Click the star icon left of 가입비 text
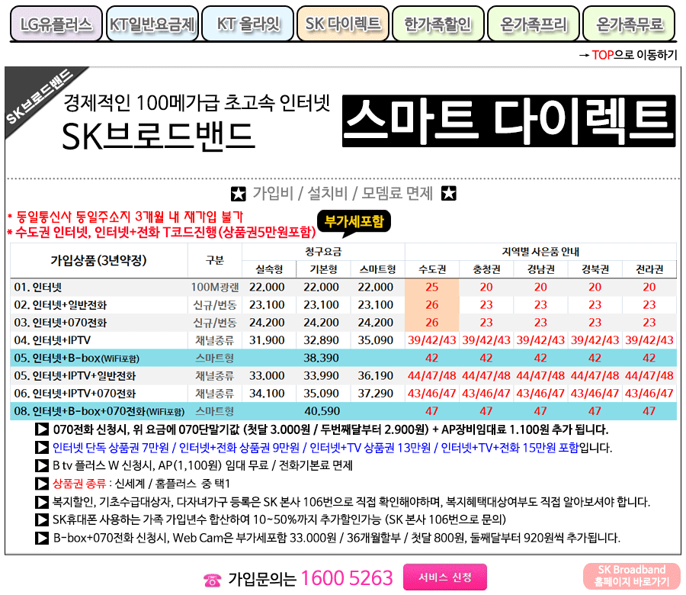The height and width of the screenshot is (595, 686). coord(238,193)
